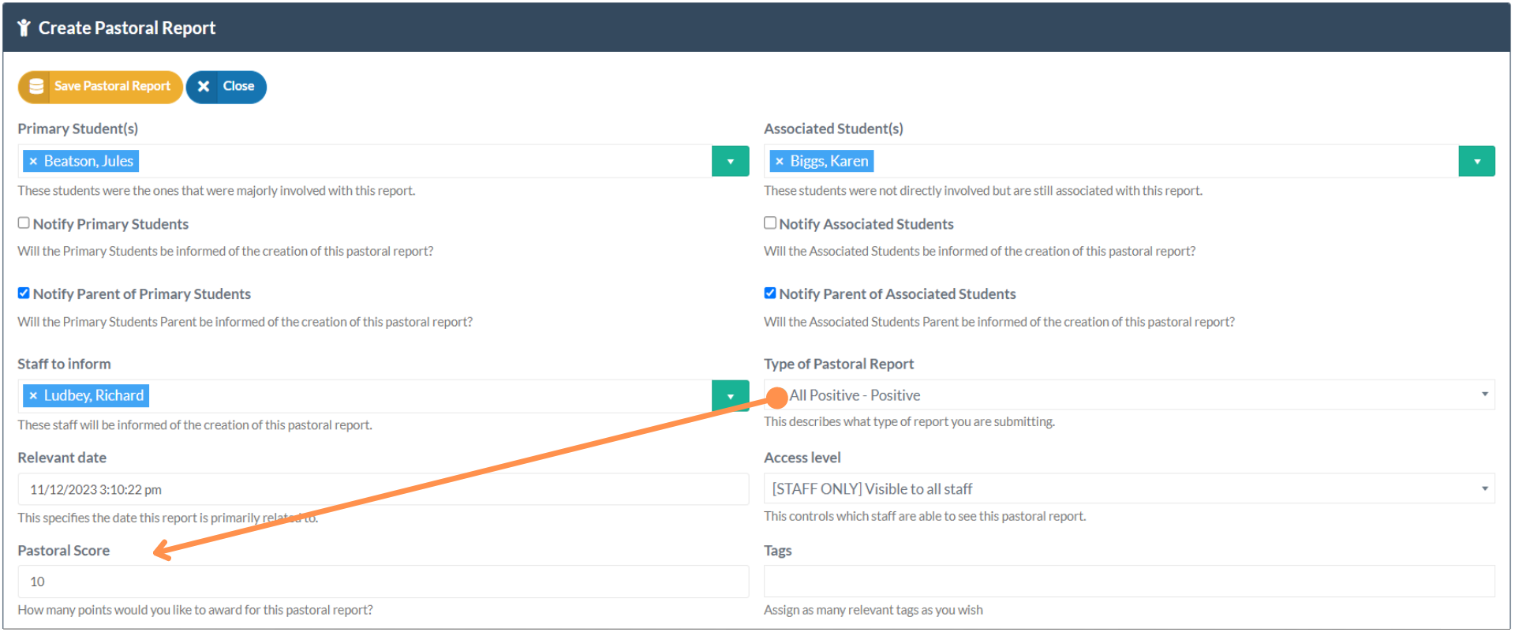Screen dimensions: 1515x632
Task: Click the Relevant date input field
Action: pyautogui.click(x=383, y=489)
